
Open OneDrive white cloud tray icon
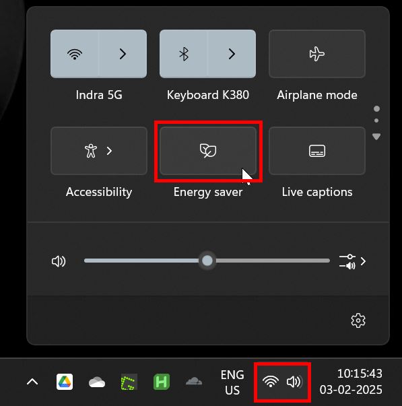pyautogui.click(x=97, y=382)
